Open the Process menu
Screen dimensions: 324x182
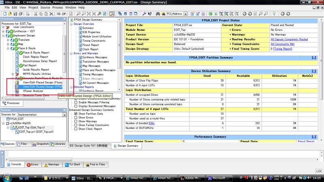(x=58, y=7)
